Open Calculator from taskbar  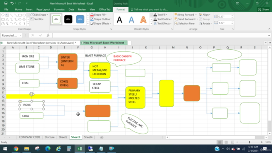coord(69,149)
